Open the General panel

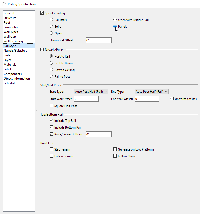9,13
